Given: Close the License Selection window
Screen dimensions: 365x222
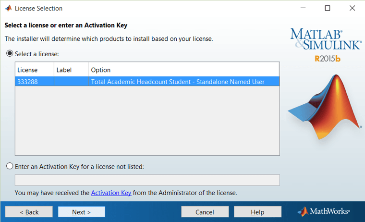Looking at the screenshot, I should pos(352,8).
